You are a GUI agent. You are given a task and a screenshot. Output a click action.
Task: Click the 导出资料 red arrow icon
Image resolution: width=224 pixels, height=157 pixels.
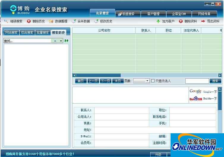(x=203, y=21)
